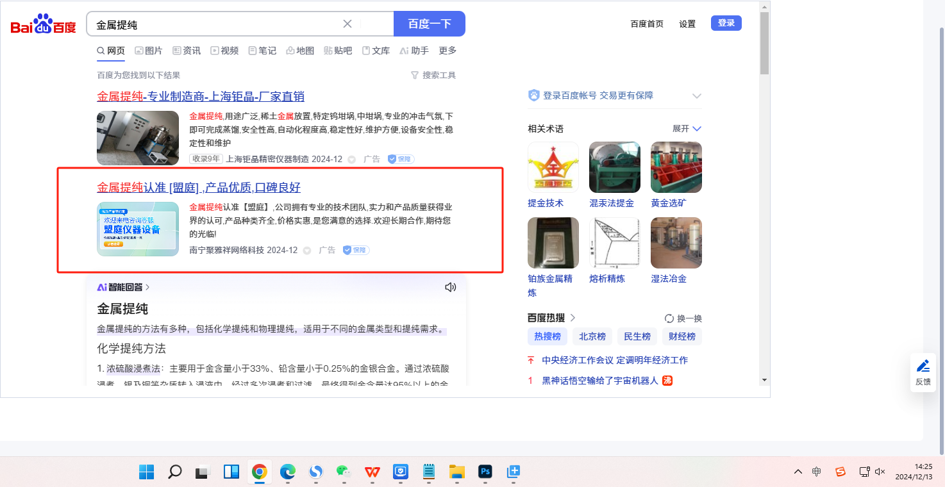Click the Baidu logo
The image size is (945, 487).
coord(43,24)
